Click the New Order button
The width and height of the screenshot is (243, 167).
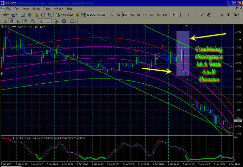point(65,15)
